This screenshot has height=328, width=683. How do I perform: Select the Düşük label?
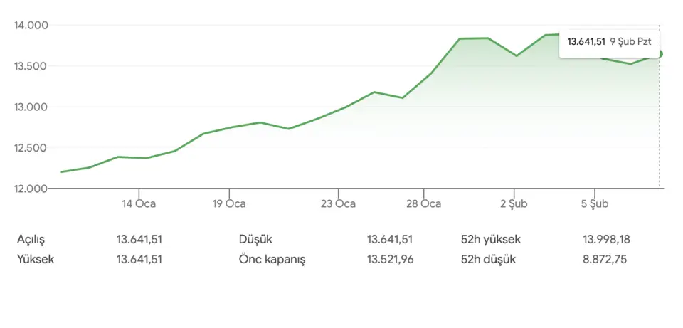(255, 240)
